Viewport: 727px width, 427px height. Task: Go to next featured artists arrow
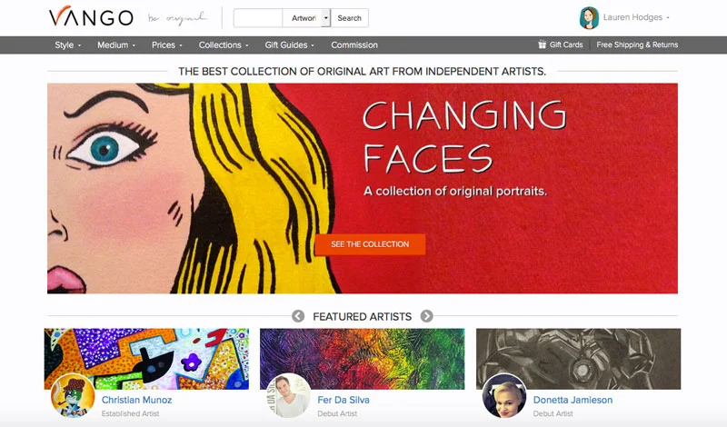coord(426,316)
